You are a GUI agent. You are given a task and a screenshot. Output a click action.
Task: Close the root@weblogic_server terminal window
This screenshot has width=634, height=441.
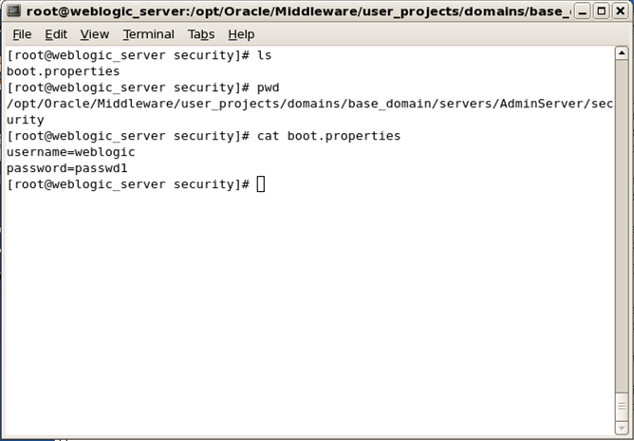621,11
